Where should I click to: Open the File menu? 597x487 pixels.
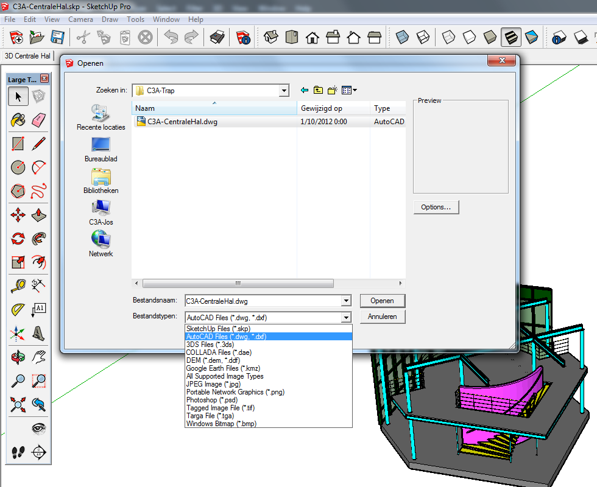tap(10, 19)
